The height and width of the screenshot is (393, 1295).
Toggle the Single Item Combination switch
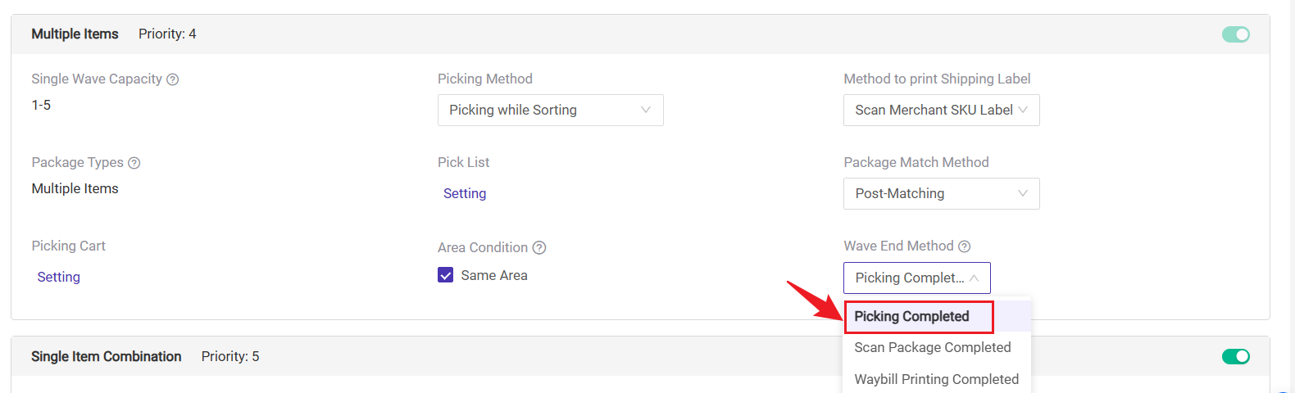[1236, 356]
